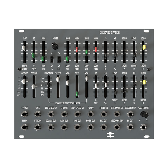Image resolution: width=168 pixels, height=168 pixels.
Task: Click the FAST/SLOW PWM speed slider's white cap
Action: click(x=24, y=48)
